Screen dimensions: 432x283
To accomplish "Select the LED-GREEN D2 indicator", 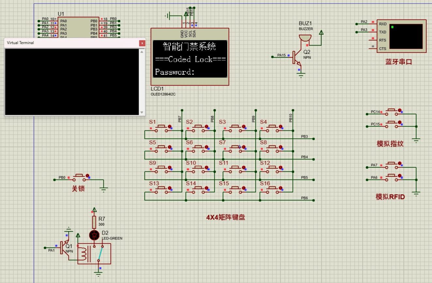I will [x=95, y=235].
